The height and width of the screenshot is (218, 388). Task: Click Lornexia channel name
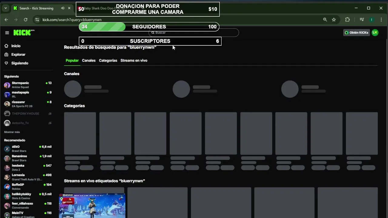coord(18,175)
